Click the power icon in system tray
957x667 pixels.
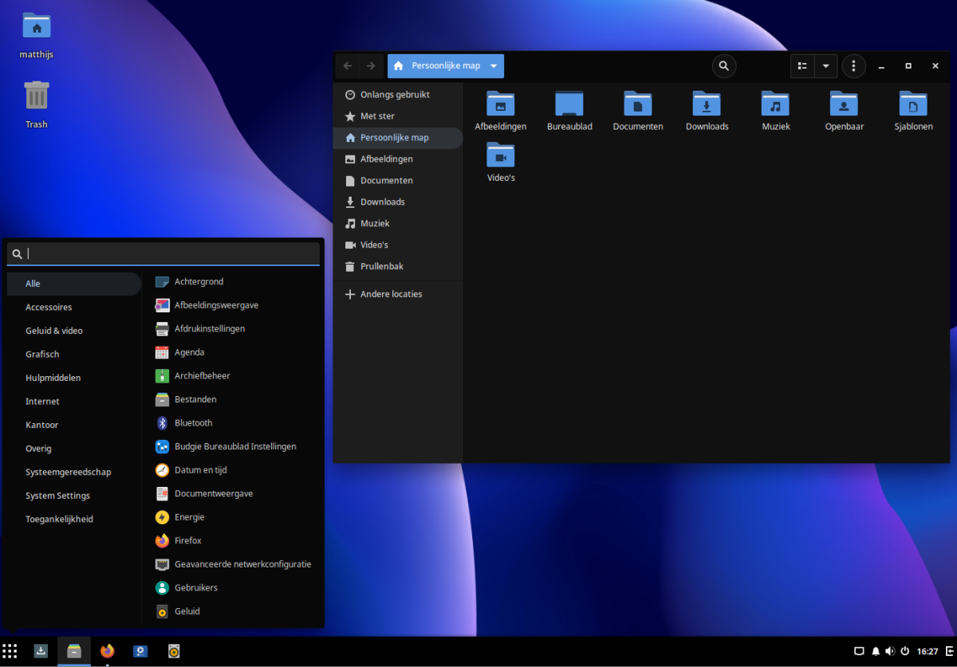905,651
